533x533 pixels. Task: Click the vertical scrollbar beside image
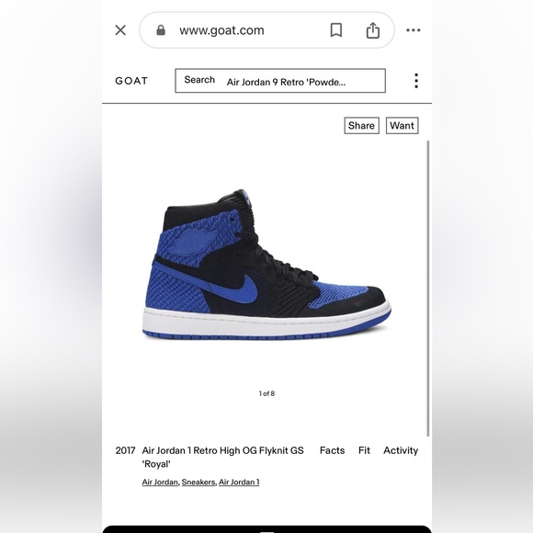click(428, 289)
